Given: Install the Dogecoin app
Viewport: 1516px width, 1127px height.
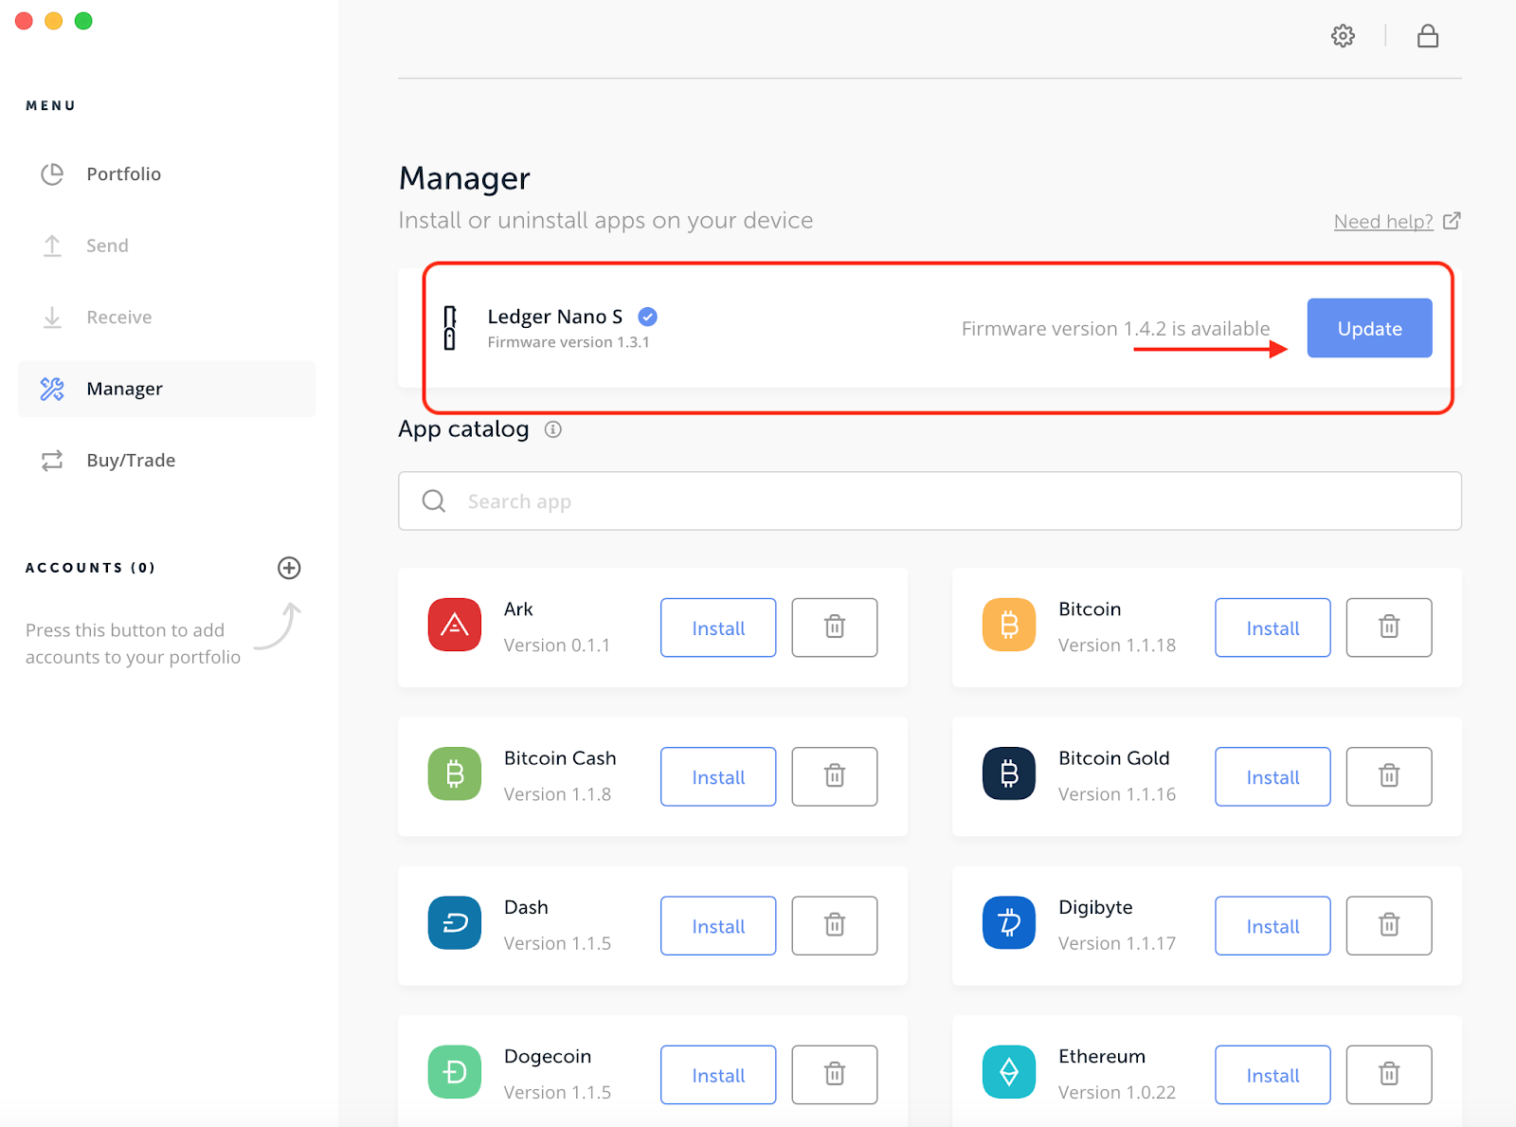Looking at the screenshot, I should 718,1075.
